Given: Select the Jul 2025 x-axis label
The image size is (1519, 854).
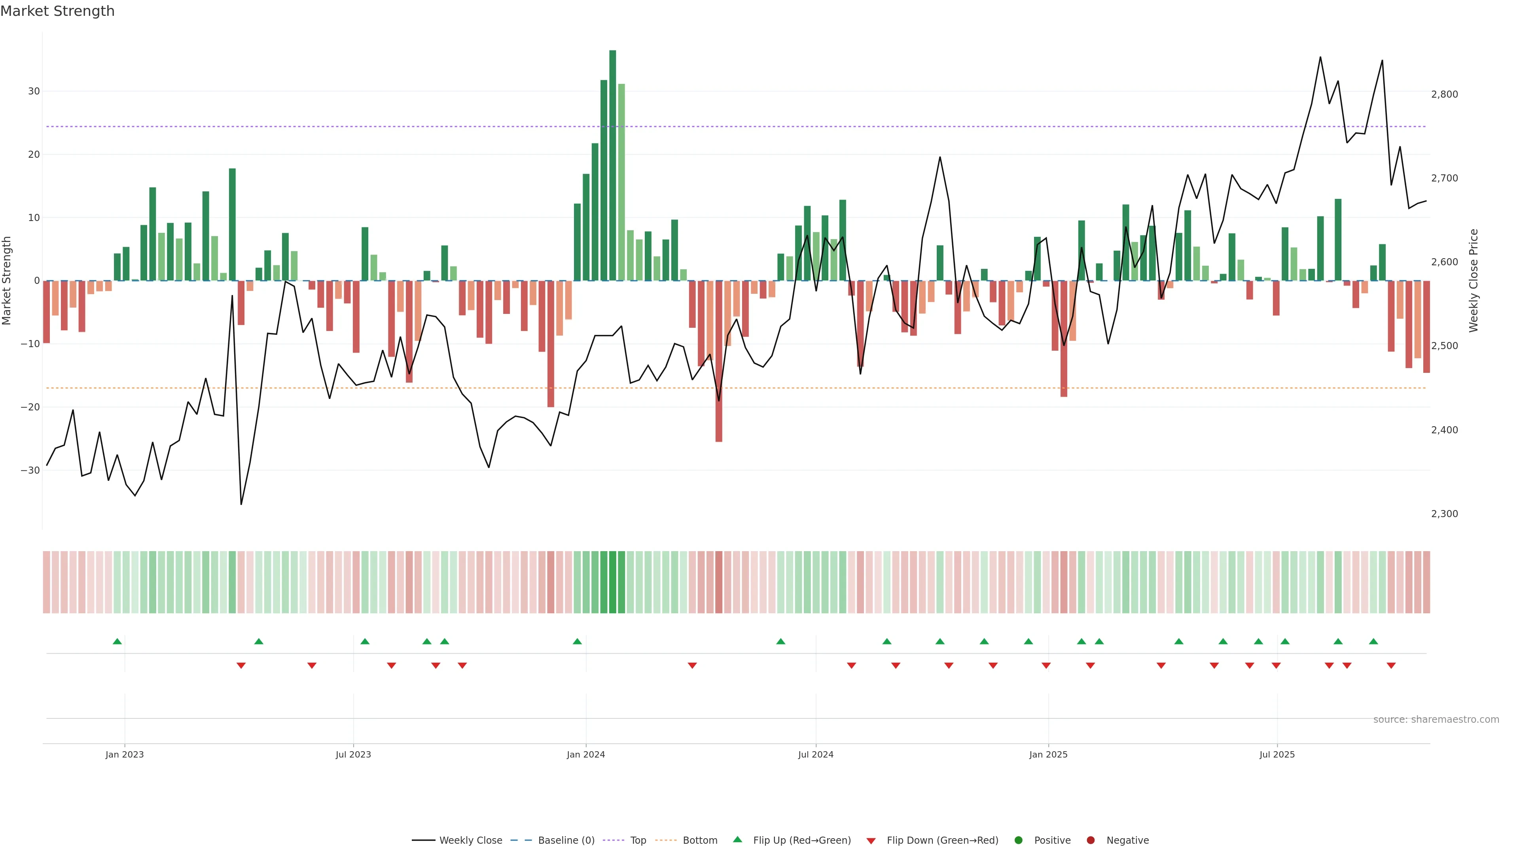Looking at the screenshot, I should [1277, 754].
